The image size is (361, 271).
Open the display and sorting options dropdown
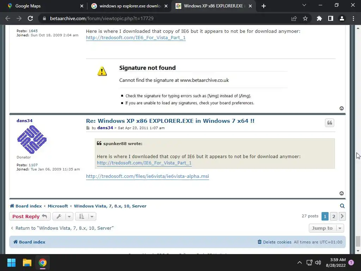(86, 216)
